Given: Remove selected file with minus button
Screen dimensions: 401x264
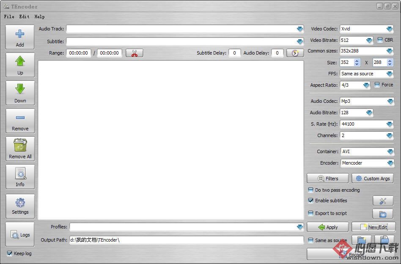Looking at the screenshot, I should pos(20,121).
